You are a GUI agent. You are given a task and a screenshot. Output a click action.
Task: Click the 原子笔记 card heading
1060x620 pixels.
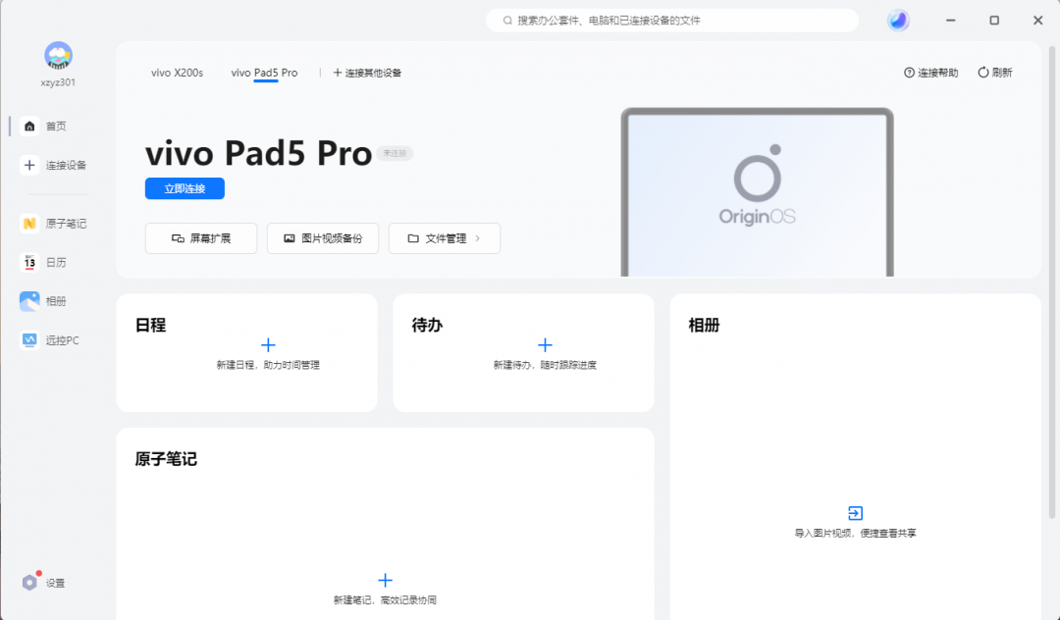166,459
